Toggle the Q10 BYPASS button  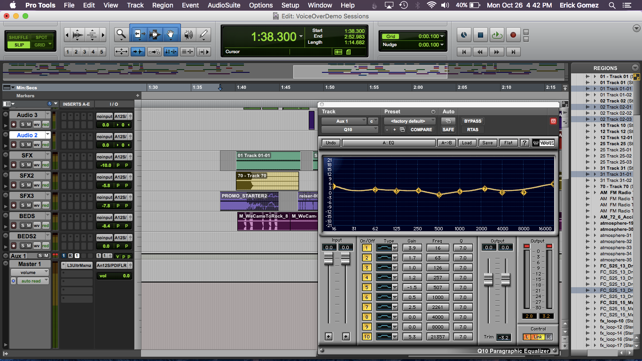pos(473,121)
